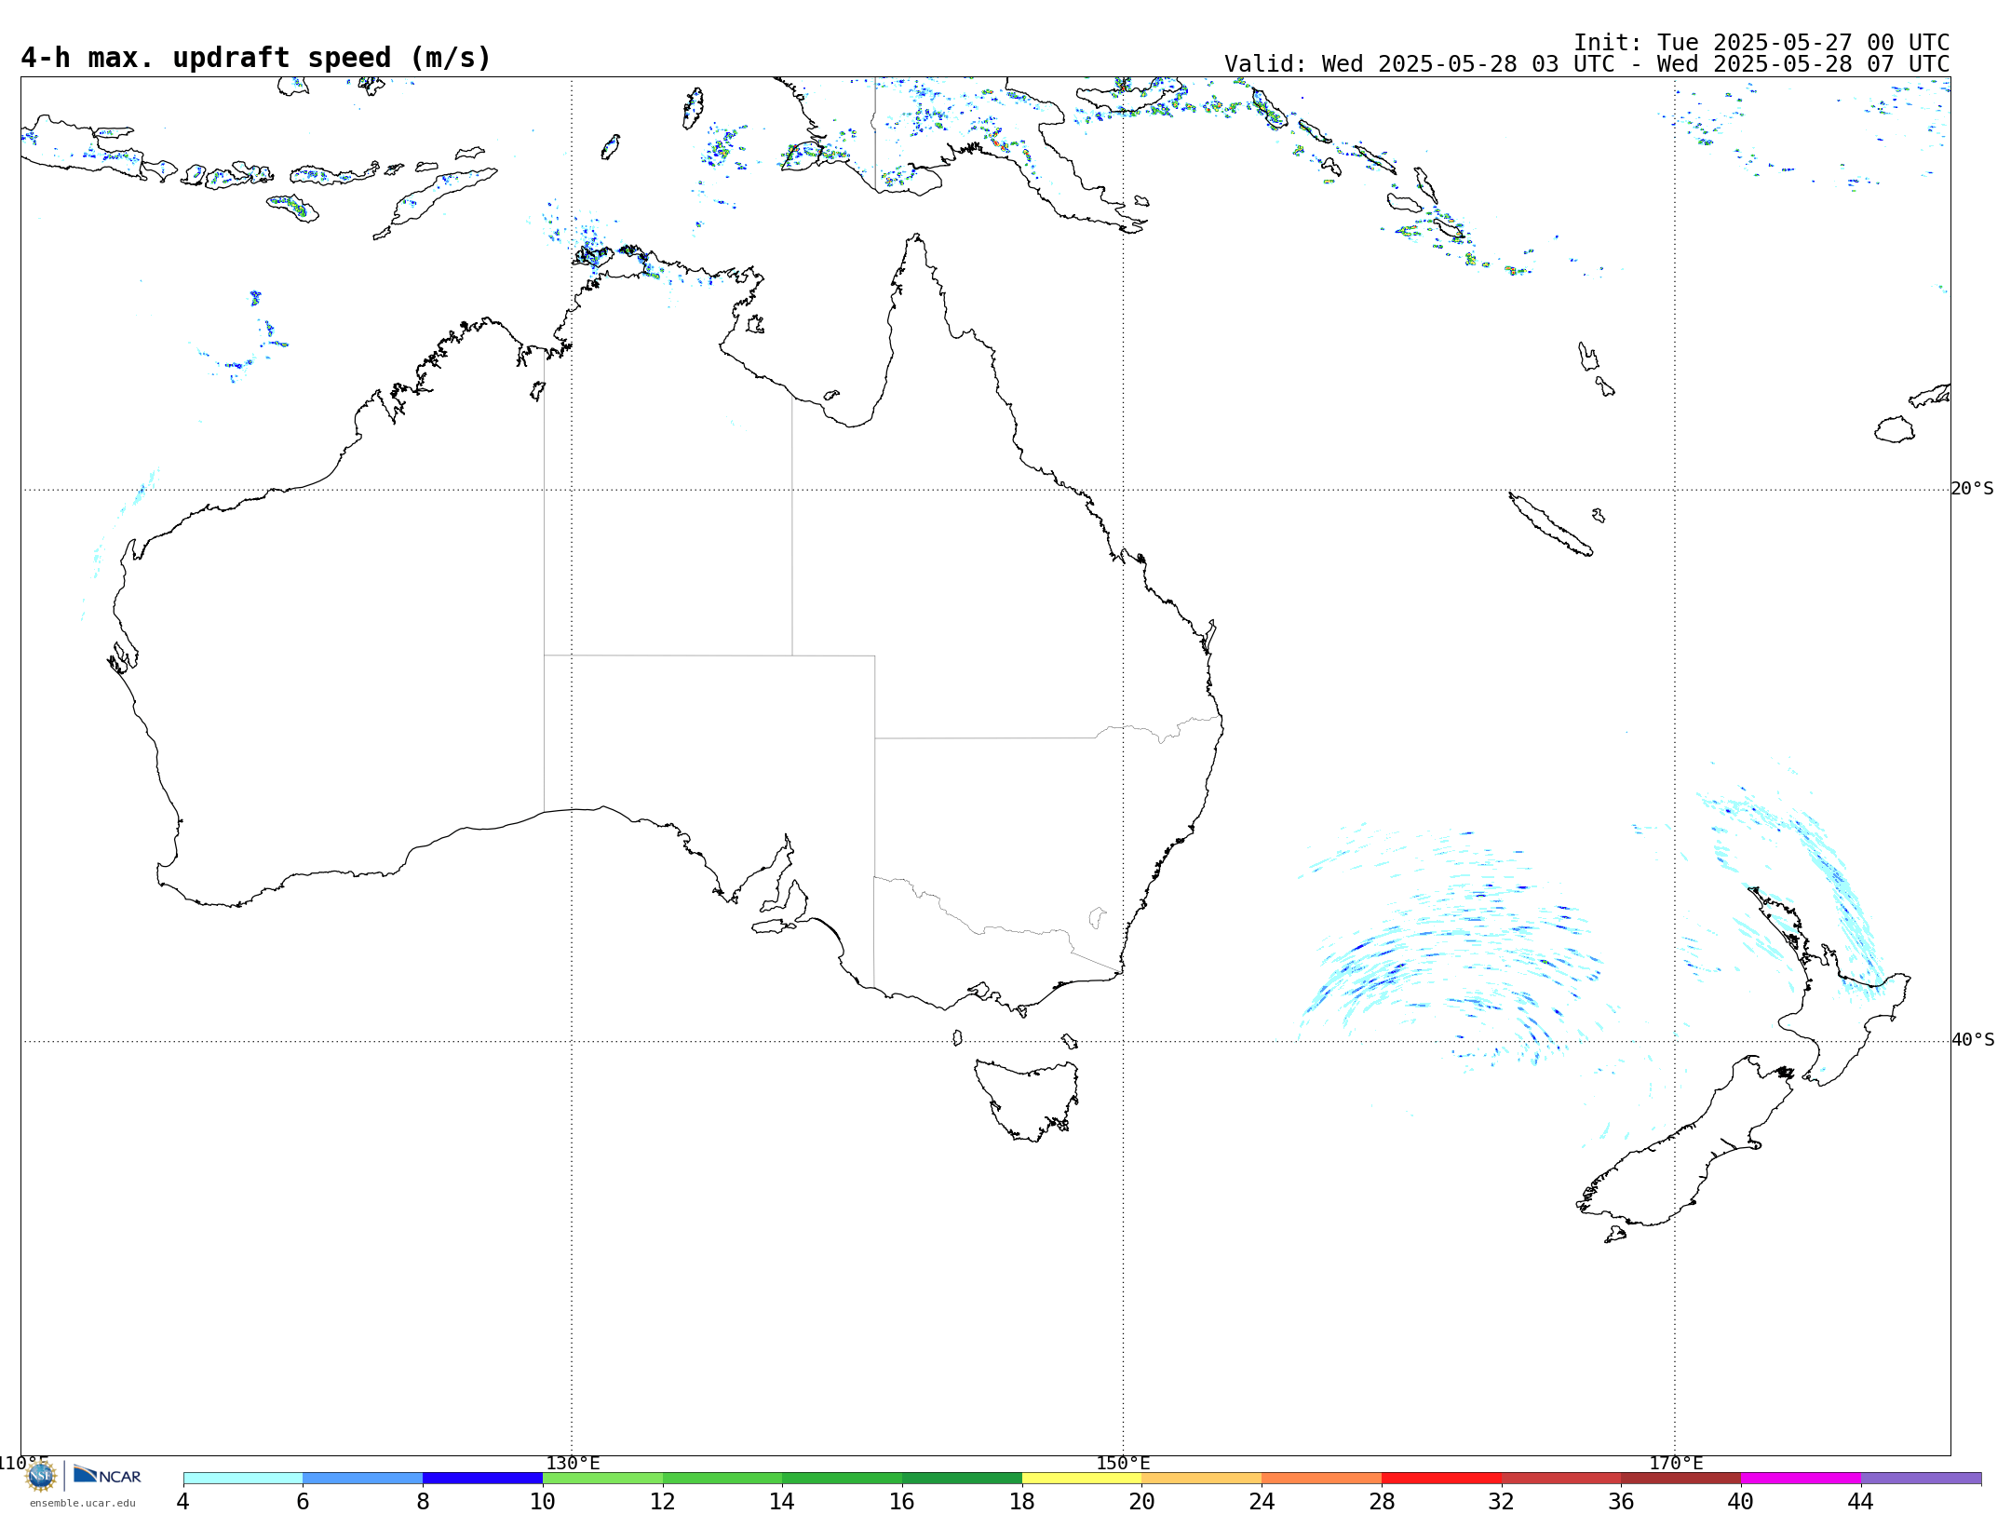
Task: Select the bright red 28-32 colorbar swatch
Action: (x=1441, y=1479)
